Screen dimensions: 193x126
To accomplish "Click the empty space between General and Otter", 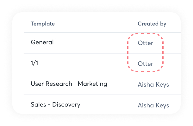I will click(95, 43).
